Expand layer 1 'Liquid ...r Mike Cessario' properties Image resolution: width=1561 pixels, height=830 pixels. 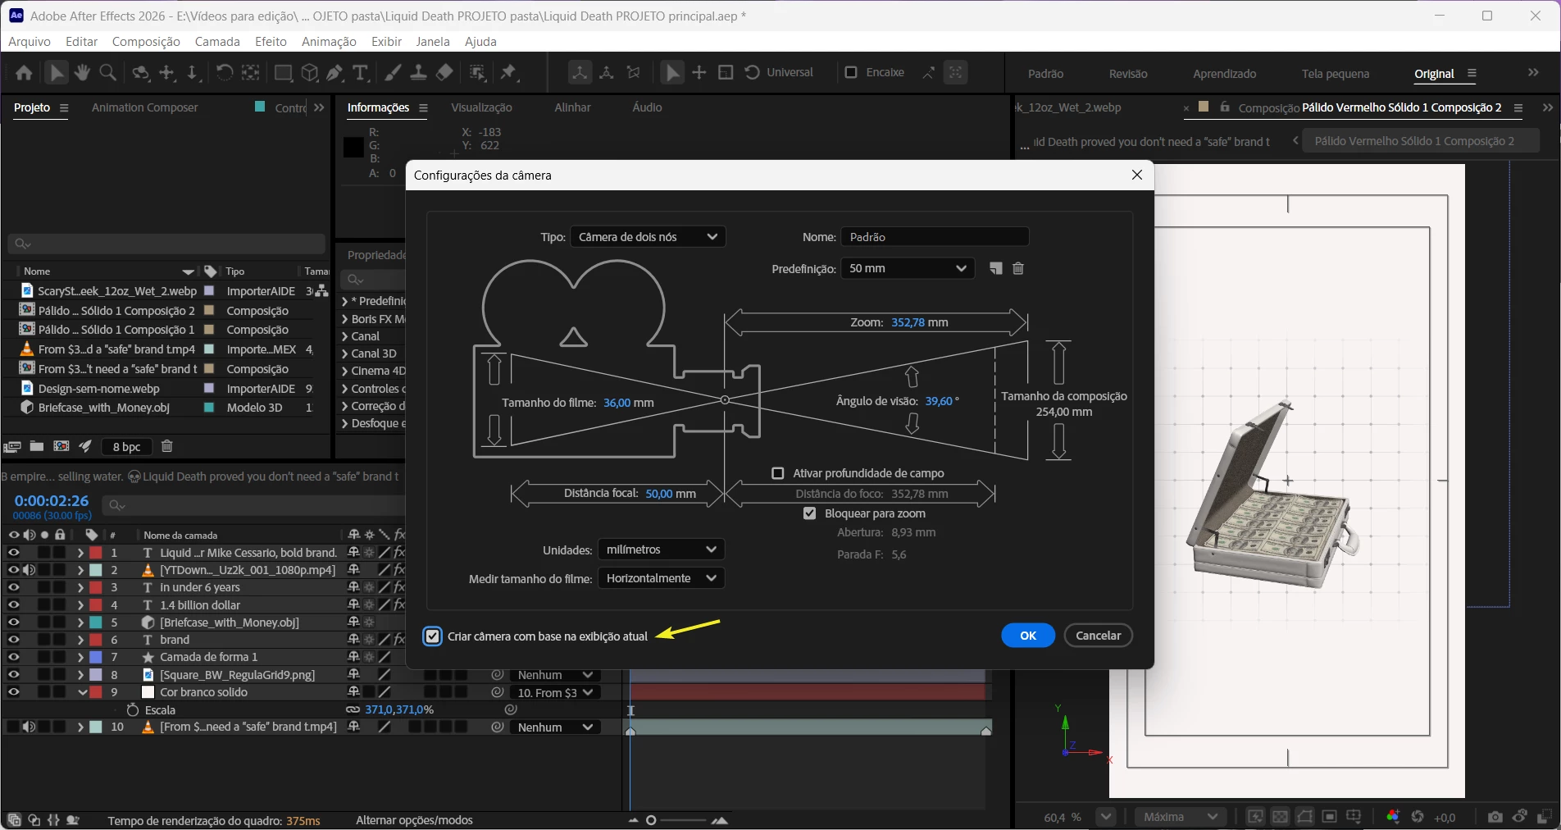(x=80, y=553)
